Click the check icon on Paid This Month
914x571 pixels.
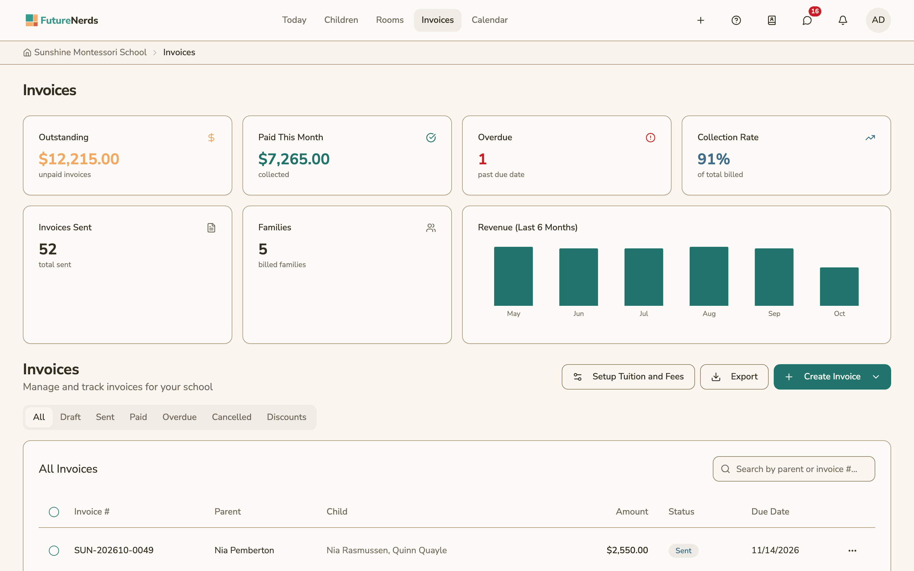(x=431, y=137)
